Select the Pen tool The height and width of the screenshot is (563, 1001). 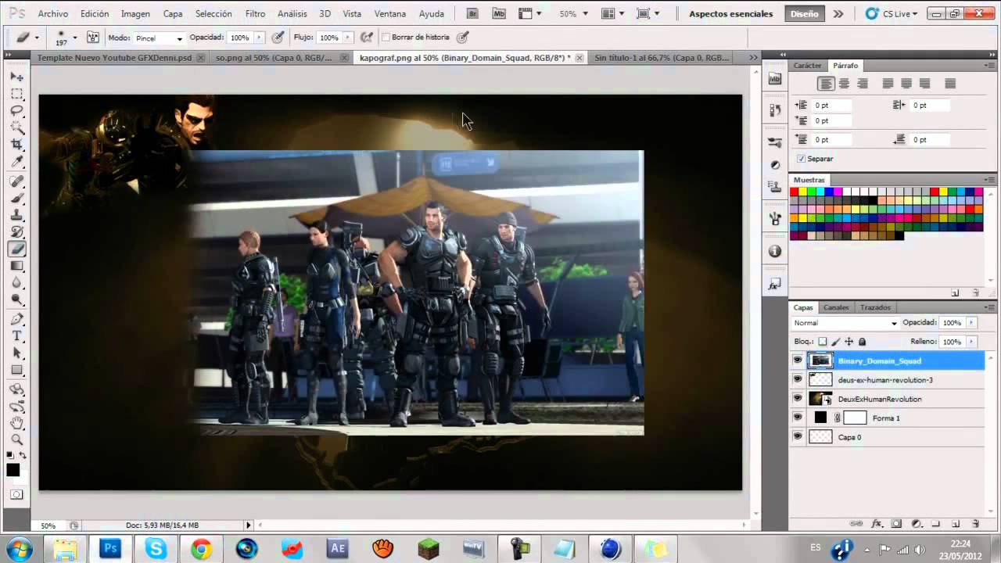pos(16,319)
